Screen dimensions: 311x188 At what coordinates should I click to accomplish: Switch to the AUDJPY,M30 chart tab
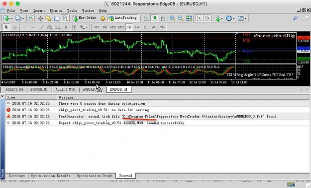[65, 89]
